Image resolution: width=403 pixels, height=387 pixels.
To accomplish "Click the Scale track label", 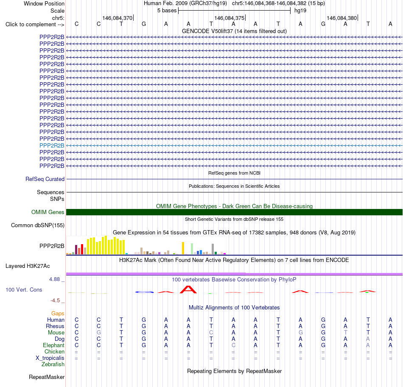I will coord(57,11).
